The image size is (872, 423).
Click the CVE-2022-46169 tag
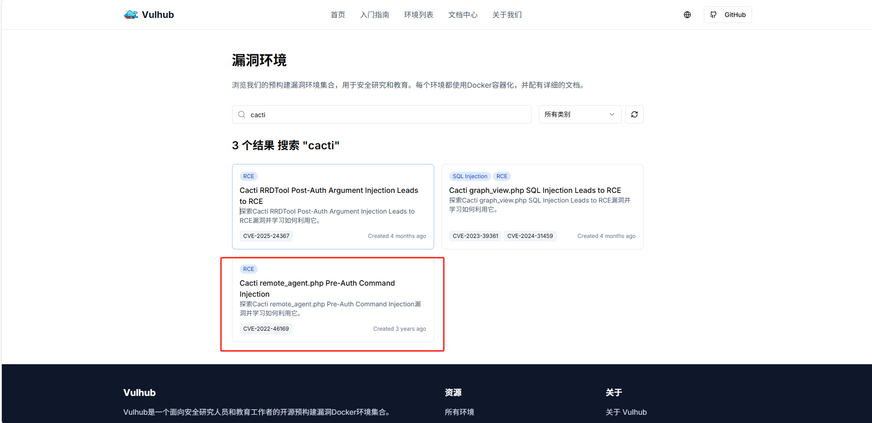[266, 329]
